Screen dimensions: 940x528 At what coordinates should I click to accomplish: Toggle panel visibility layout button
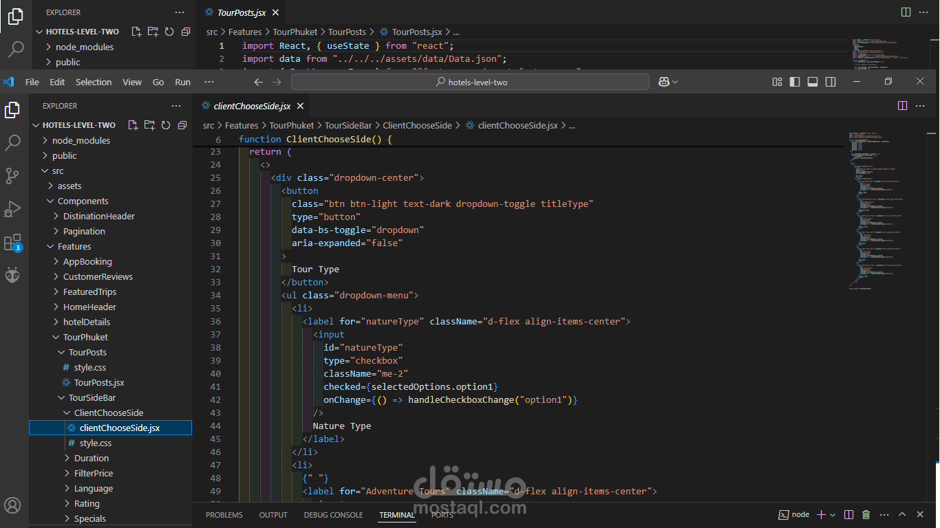[x=813, y=82]
